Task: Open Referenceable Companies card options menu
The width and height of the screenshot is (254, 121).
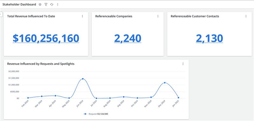Action: (x=158, y=16)
